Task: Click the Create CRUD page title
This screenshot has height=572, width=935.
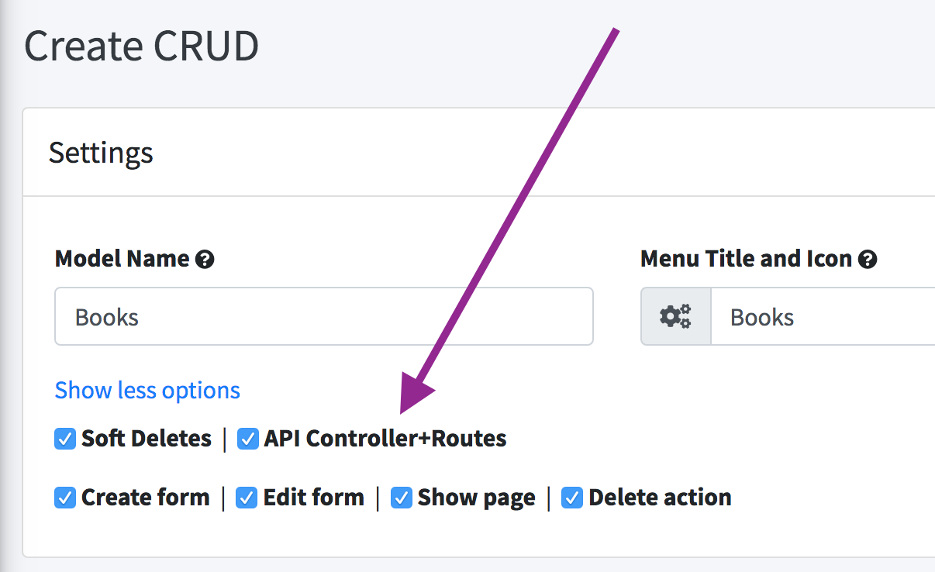Action: tap(142, 47)
